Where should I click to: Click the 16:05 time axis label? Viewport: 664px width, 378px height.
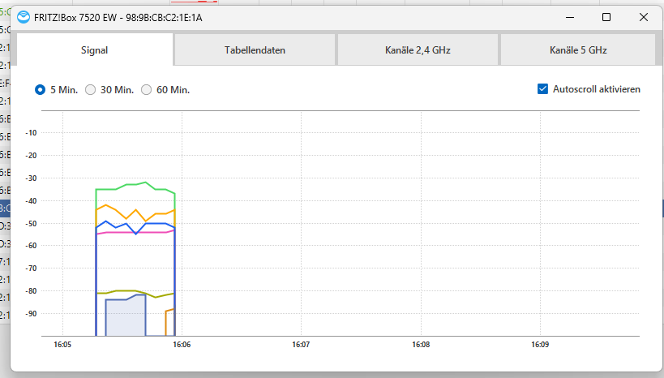coord(62,345)
